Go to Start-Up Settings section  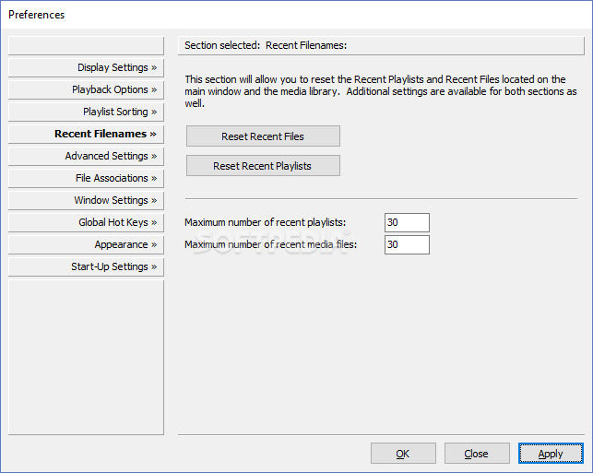click(86, 266)
